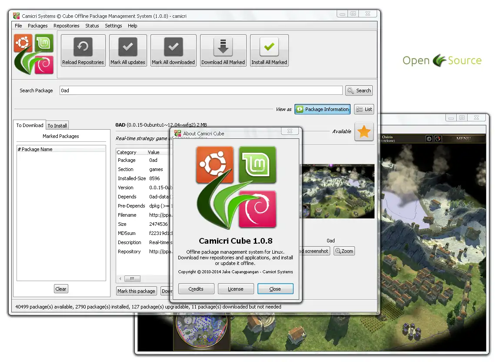Click the Linux Mint logo in About dialog
495x362 pixels.
pyautogui.click(x=257, y=164)
